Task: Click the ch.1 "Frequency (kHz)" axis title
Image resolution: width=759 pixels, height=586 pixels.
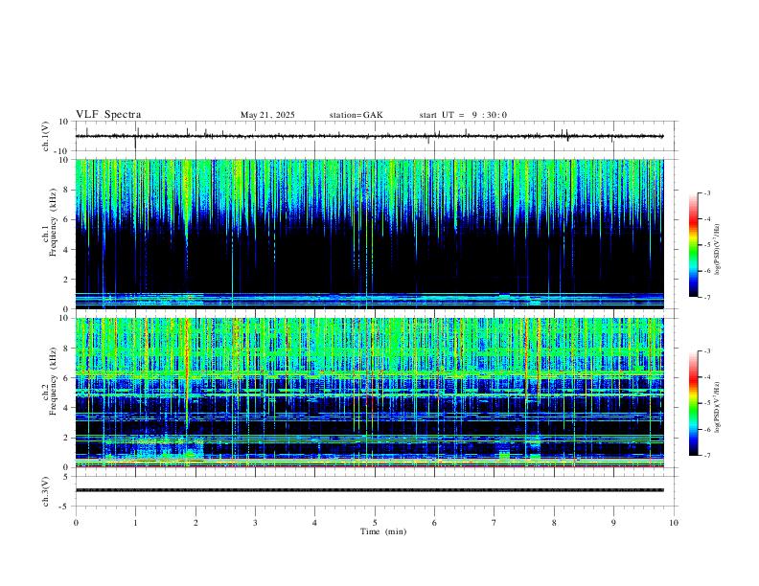Action: click(x=53, y=223)
